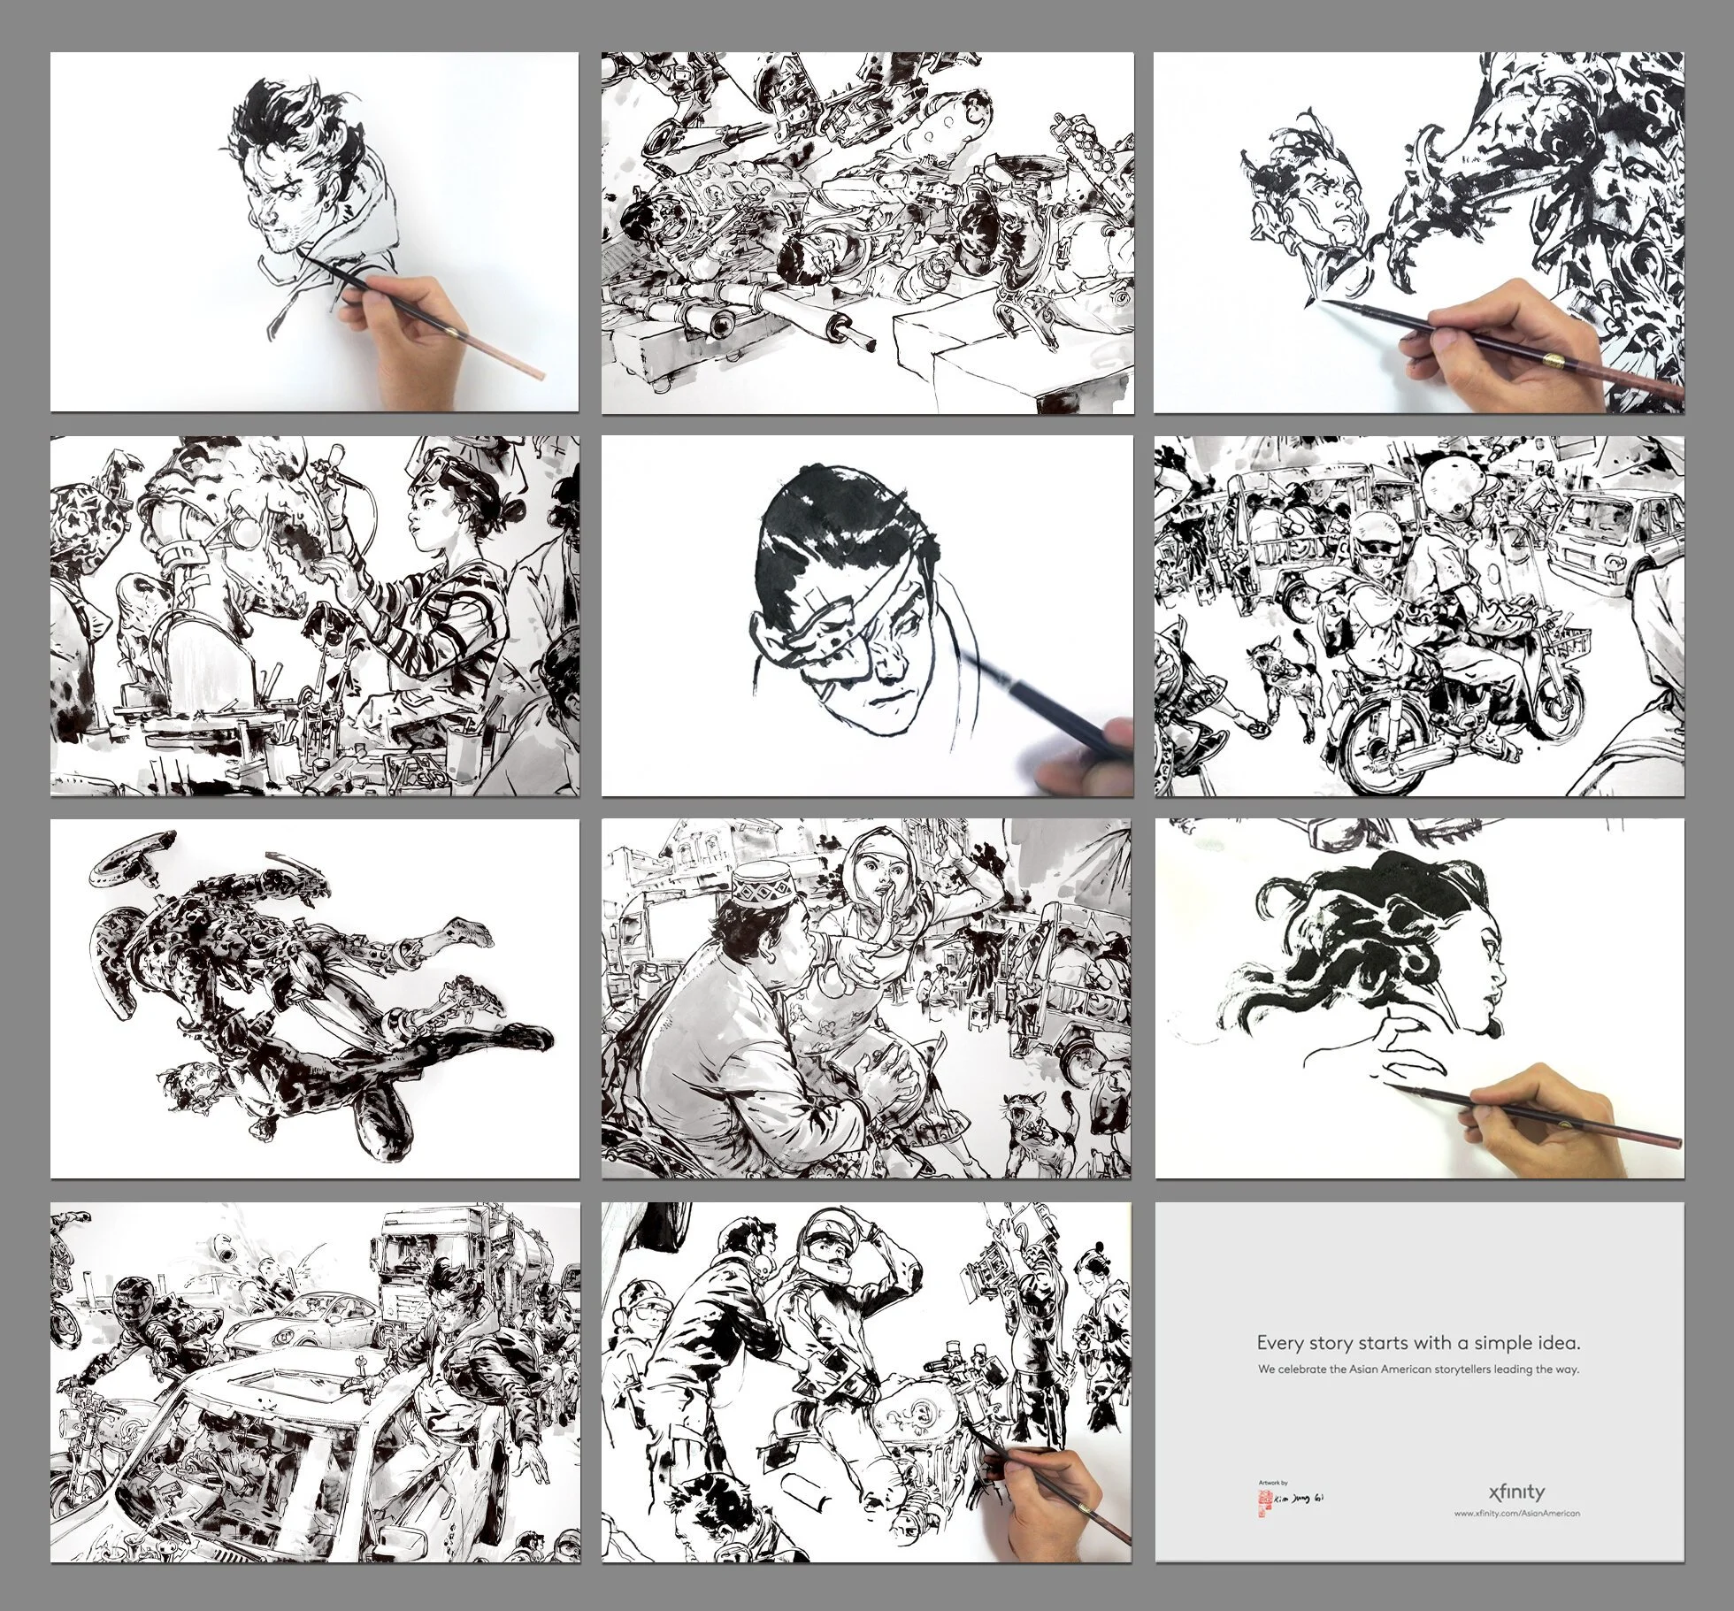The height and width of the screenshot is (1611, 1734).
Task: Click the xfinity logo
Action: (x=1518, y=1493)
